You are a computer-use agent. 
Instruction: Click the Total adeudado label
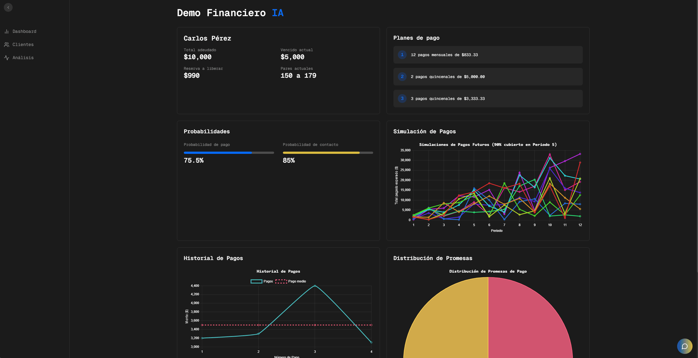click(x=200, y=50)
